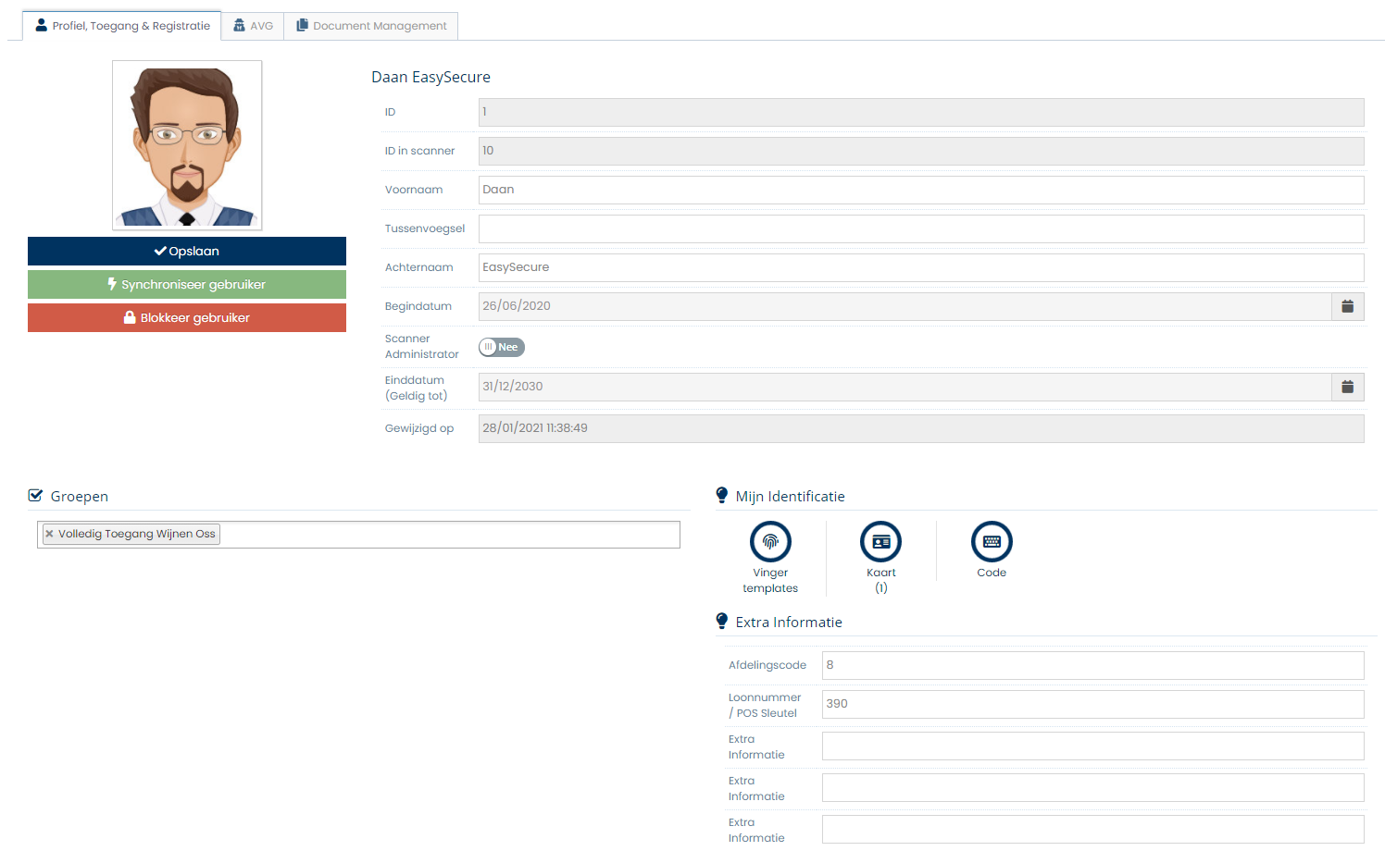Click the ID field showing 1
Screen dimensions: 1385x851
coord(921,112)
